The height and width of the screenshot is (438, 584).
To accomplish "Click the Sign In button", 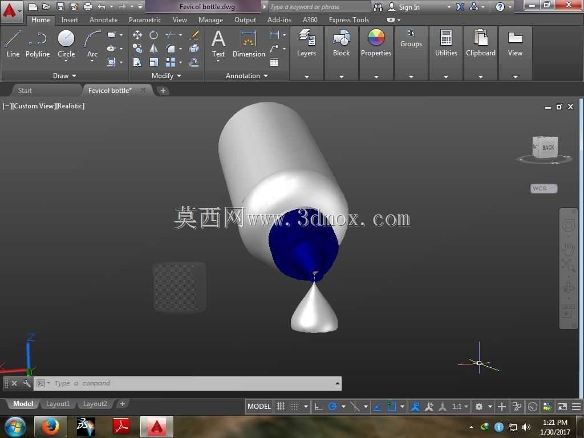I will [404, 7].
